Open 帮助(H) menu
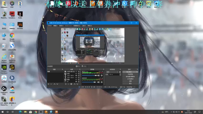This screenshot has height=114, width=203. [90, 26]
